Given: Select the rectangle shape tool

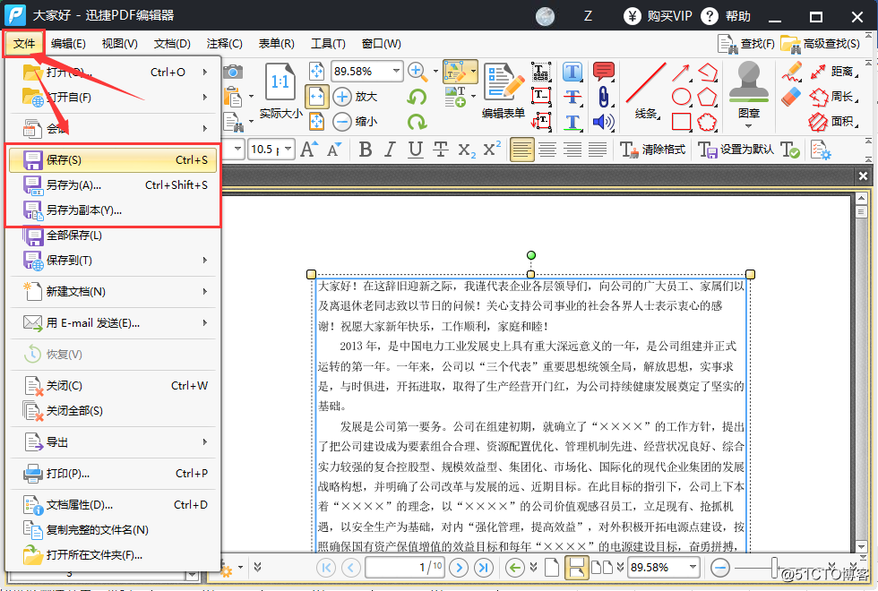Looking at the screenshot, I should click(x=681, y=122).
